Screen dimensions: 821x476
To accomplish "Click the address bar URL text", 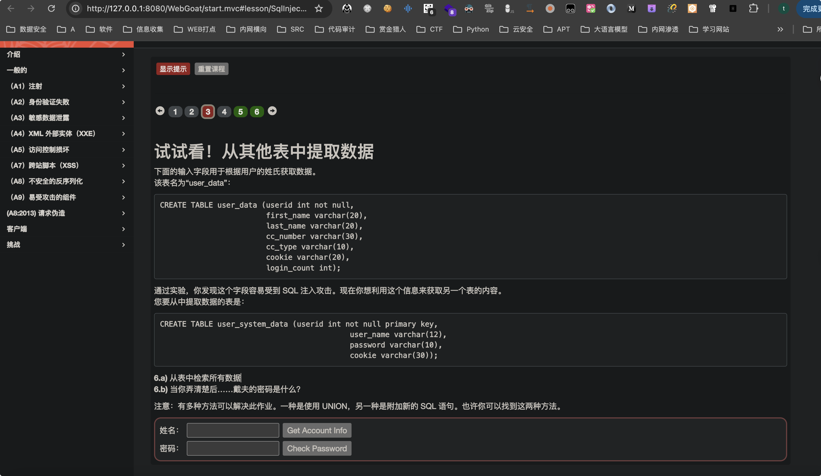I will pyautogui.click(x=196, y=8).
